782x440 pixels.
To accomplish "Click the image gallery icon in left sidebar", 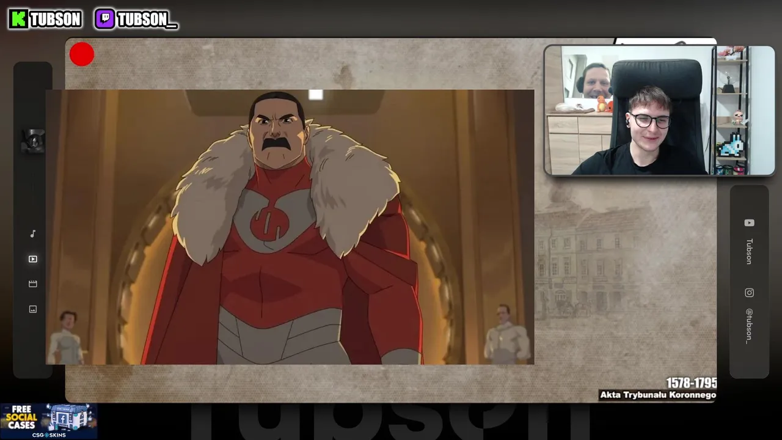I will click(x=33, y=309).
